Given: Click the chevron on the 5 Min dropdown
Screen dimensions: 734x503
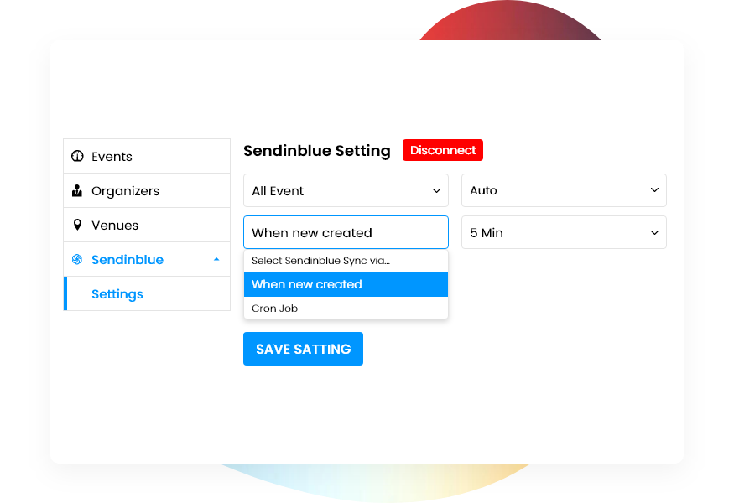Looking at the screenshot, I should click(x=655, y=232).
